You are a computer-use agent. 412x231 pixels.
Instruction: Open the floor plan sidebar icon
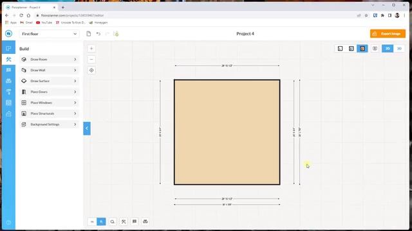coord(8,49)
